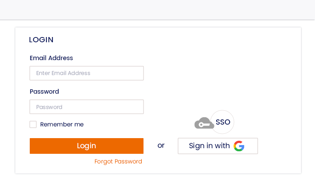Click the word Login on orange button
The image size is (315, 183).
(87, 146)
